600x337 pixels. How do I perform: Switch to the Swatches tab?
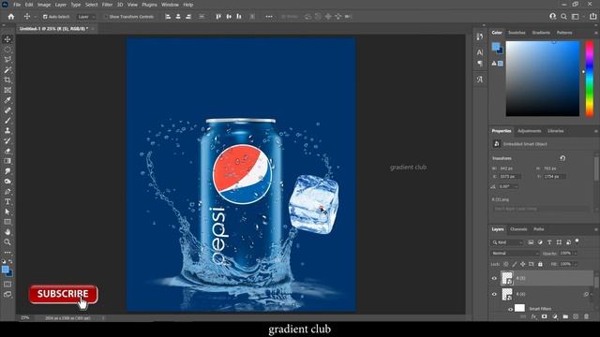517,33
